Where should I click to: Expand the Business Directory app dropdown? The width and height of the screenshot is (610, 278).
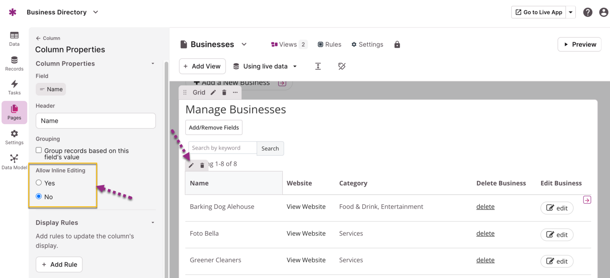coord(96,12)
